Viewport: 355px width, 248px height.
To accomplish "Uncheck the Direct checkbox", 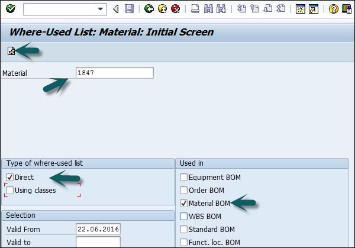I will (9, 177).
